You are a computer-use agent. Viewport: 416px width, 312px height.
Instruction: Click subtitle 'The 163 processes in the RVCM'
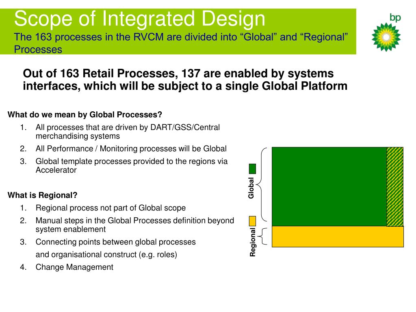(x=89, y=37)
